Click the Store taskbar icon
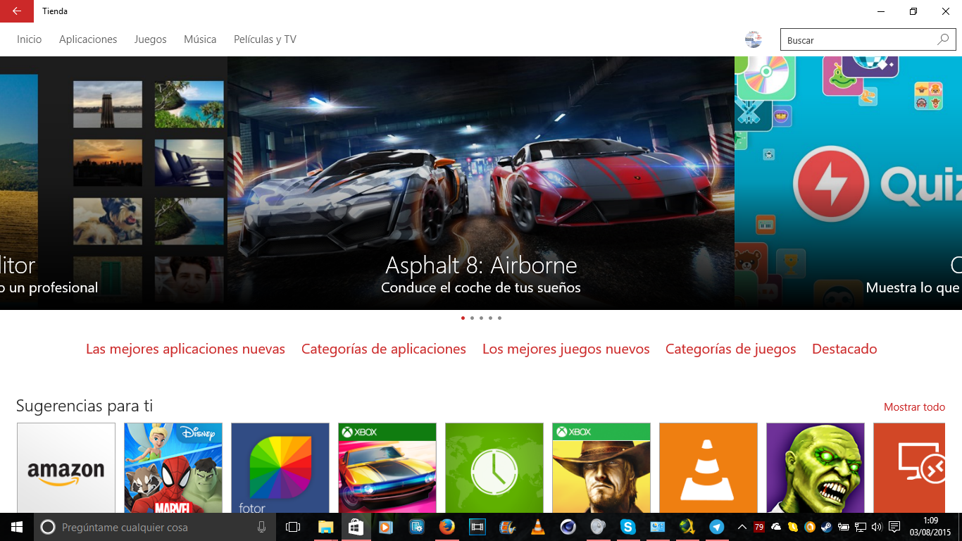Image resolution: width=962 pixels, height=541 pixels. [356, 527]
